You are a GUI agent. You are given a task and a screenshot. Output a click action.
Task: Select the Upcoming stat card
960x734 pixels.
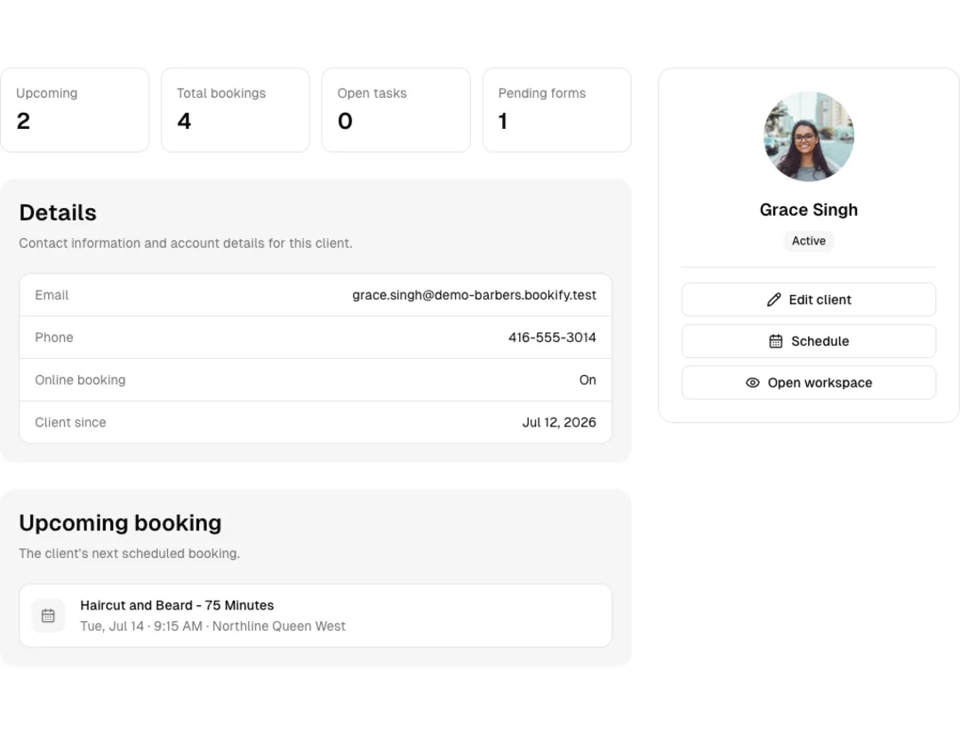(x=75, y=109)
